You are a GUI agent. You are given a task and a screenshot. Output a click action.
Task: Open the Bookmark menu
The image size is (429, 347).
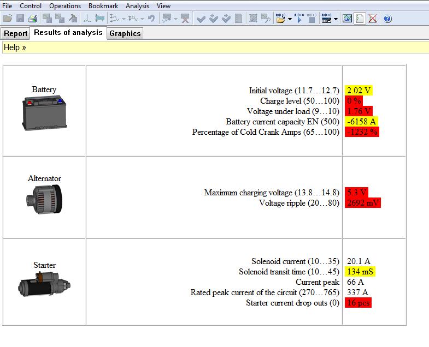(x=103, y=6)
